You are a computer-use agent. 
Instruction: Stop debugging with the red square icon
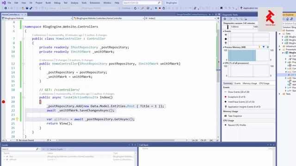(x=160, y=8)
